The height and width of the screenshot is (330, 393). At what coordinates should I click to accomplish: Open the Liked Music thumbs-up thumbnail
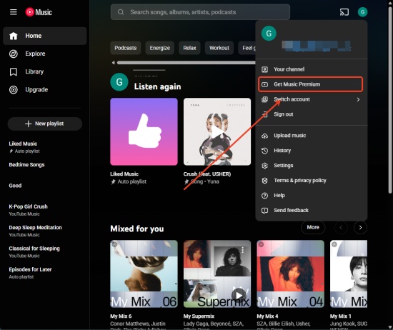[x=144, y=131]
